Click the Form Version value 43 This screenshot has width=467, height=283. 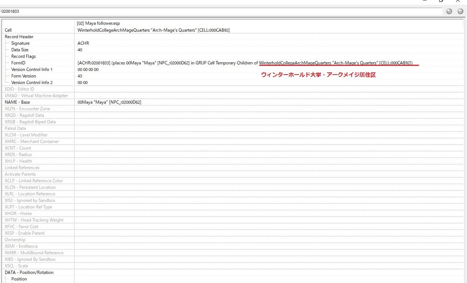click(x=80, y=76)
